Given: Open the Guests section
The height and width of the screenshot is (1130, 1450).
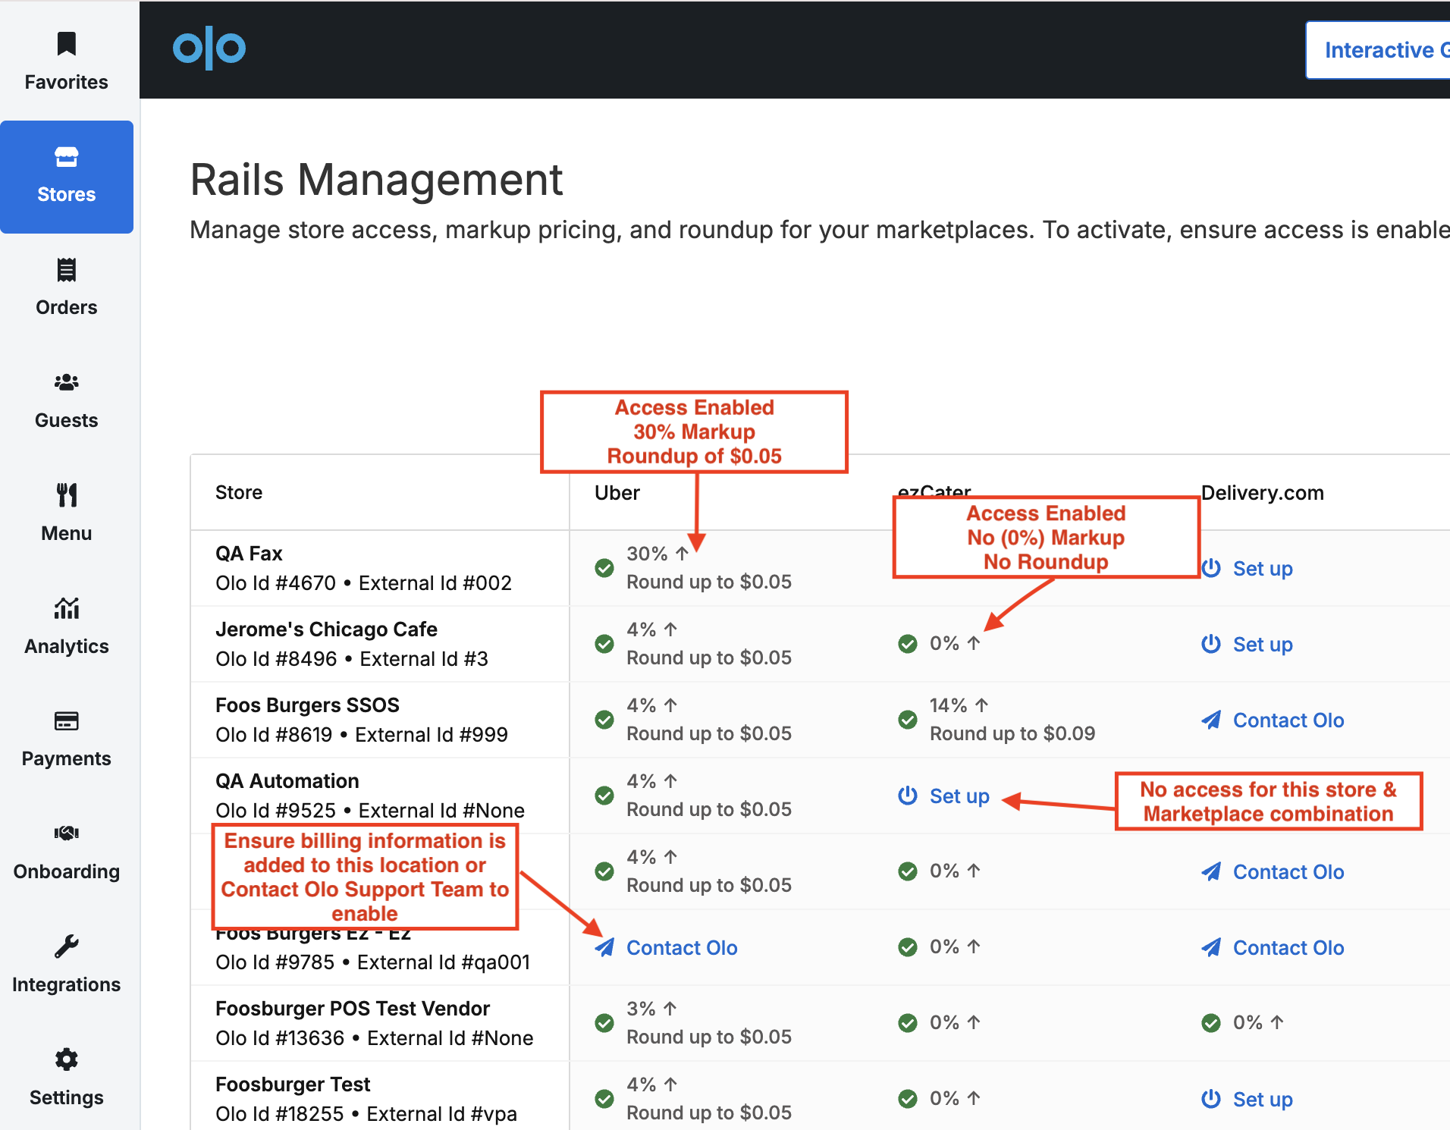Looking at the screenshot, I should click(x=67, y=401).
